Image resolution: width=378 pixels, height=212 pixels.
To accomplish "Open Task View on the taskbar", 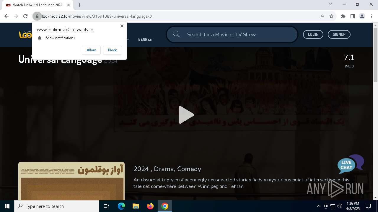I will (106, 206).
